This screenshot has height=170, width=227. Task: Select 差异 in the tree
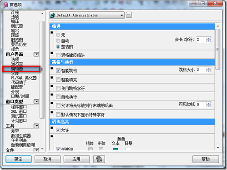click(15, 131)
